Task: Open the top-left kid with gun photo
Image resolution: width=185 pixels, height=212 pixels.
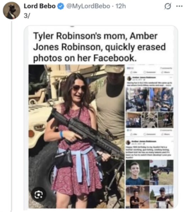Action: click(137, 99)
